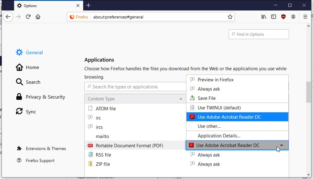Open the General settings category
The width and height of the screenshot is (313, 179).
point(29,52)
